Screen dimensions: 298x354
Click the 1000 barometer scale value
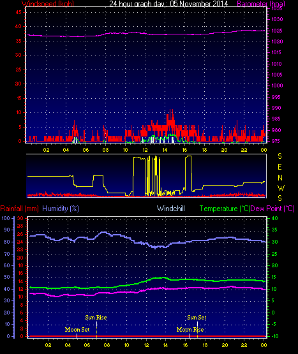click(x=277, y=85)
